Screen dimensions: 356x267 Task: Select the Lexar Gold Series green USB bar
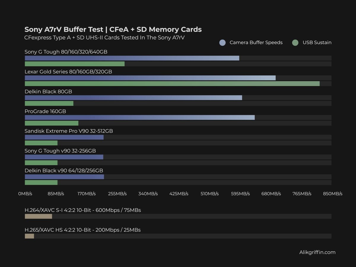pos(172,84)
